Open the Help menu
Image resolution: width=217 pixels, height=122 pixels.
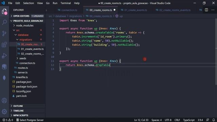[x=77, y=3]
